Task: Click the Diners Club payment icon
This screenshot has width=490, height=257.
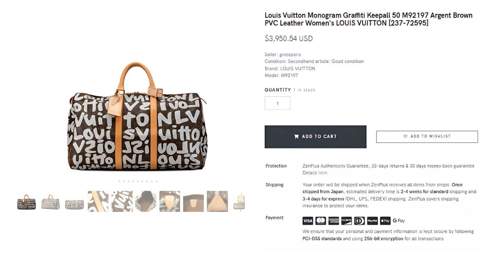Action: [x=359, y=221]
